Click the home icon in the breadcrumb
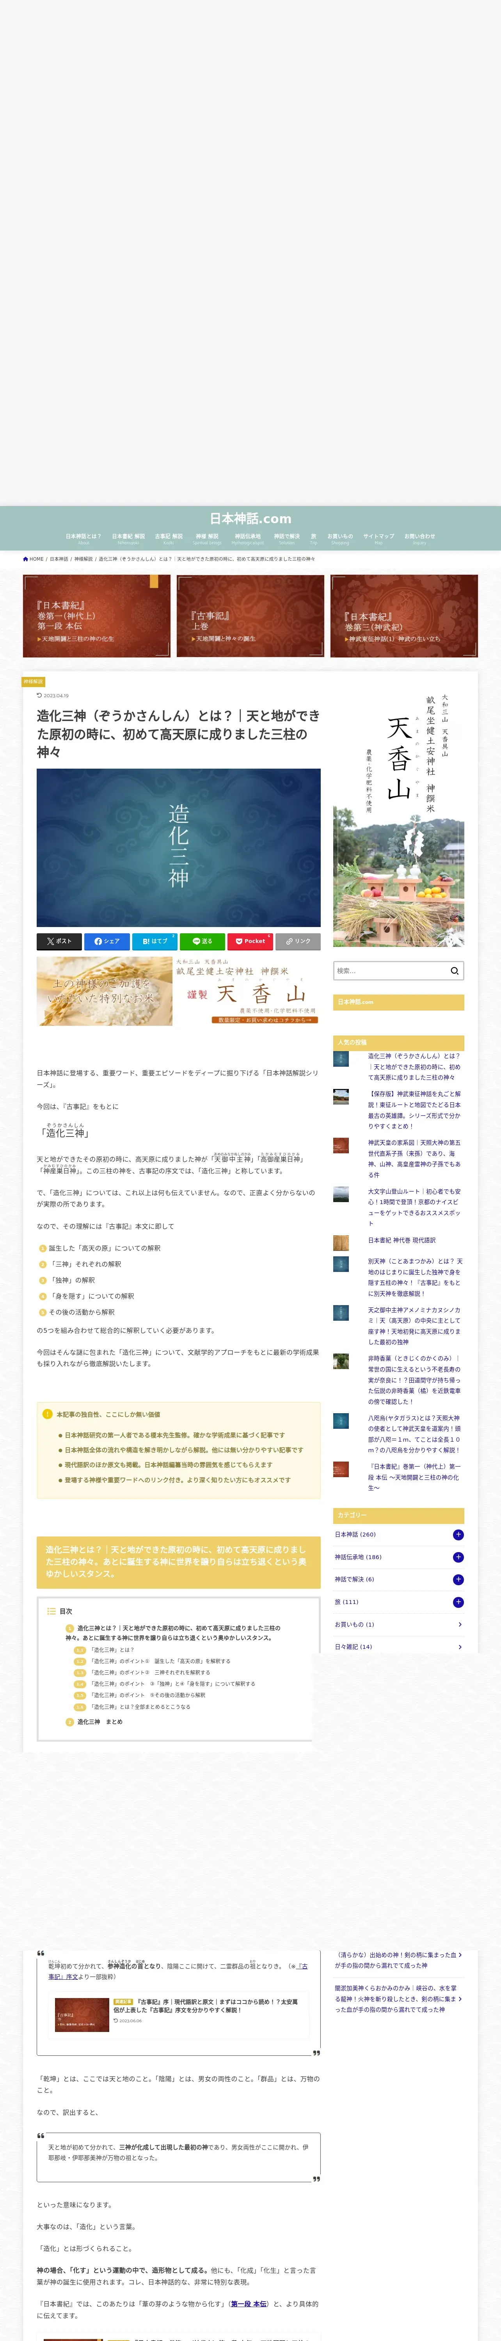The height and width of the screenshot is (2341, 501). [x=25, y=559]
